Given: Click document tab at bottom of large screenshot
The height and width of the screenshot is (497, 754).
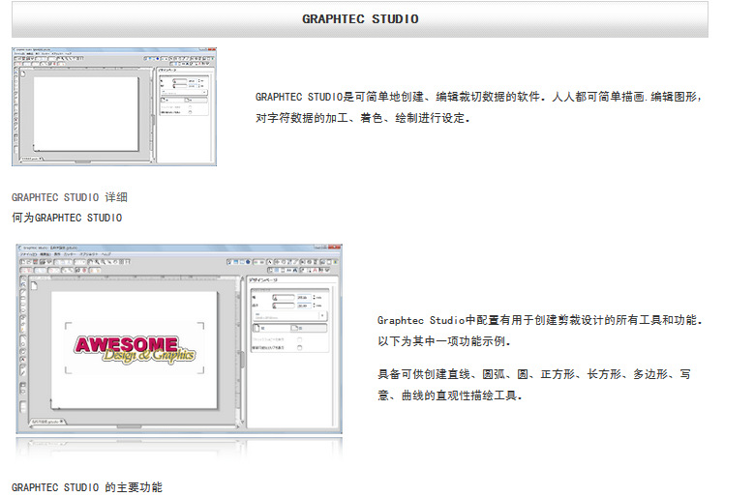Looking at the screenshot, I should point(48,422).
